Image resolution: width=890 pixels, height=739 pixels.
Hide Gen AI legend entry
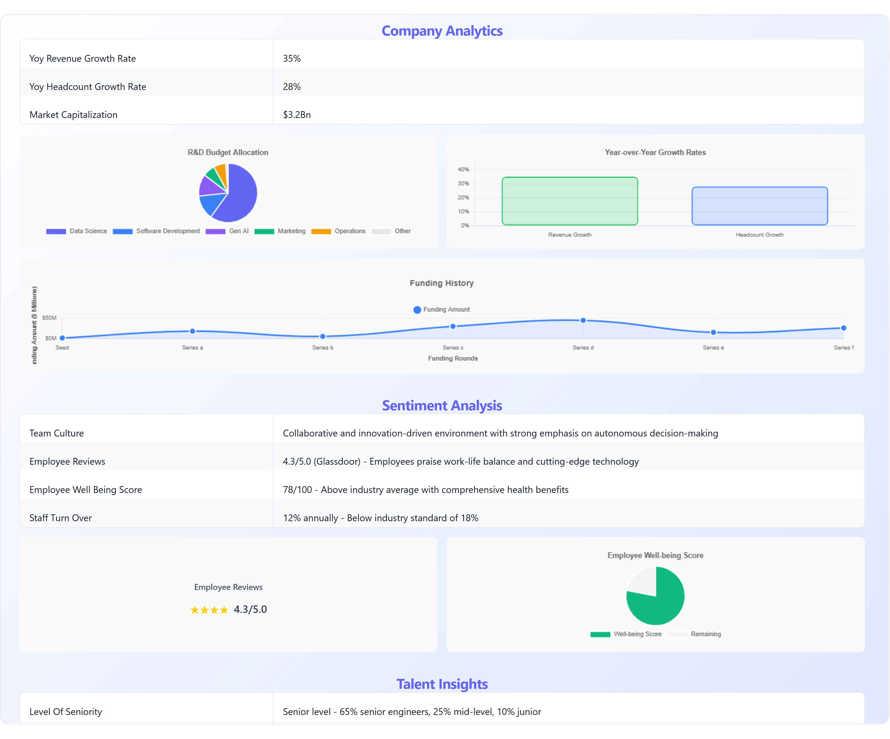pyautogui.click(x=215, y=231)
